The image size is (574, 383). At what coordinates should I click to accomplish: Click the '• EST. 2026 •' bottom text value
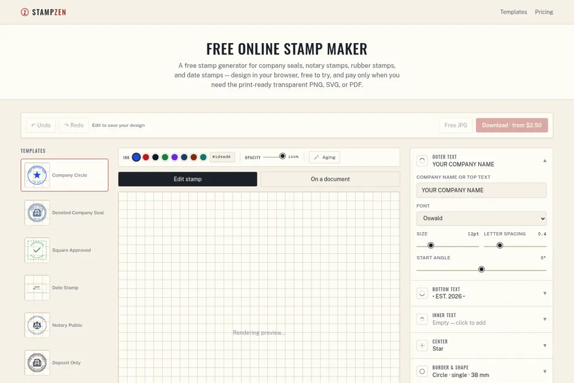[x=448, y=296]
